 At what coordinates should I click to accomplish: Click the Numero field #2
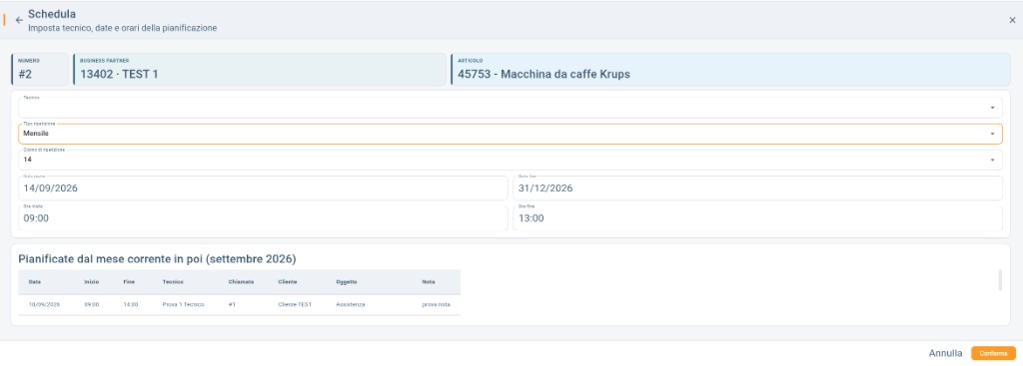coord(40,70)
